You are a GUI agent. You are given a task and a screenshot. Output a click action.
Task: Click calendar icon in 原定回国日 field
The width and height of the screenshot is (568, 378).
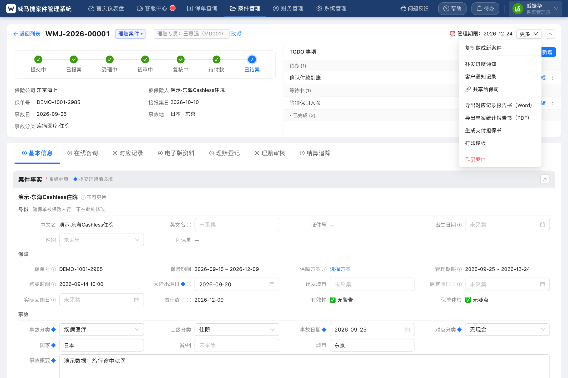coord(542,284)
